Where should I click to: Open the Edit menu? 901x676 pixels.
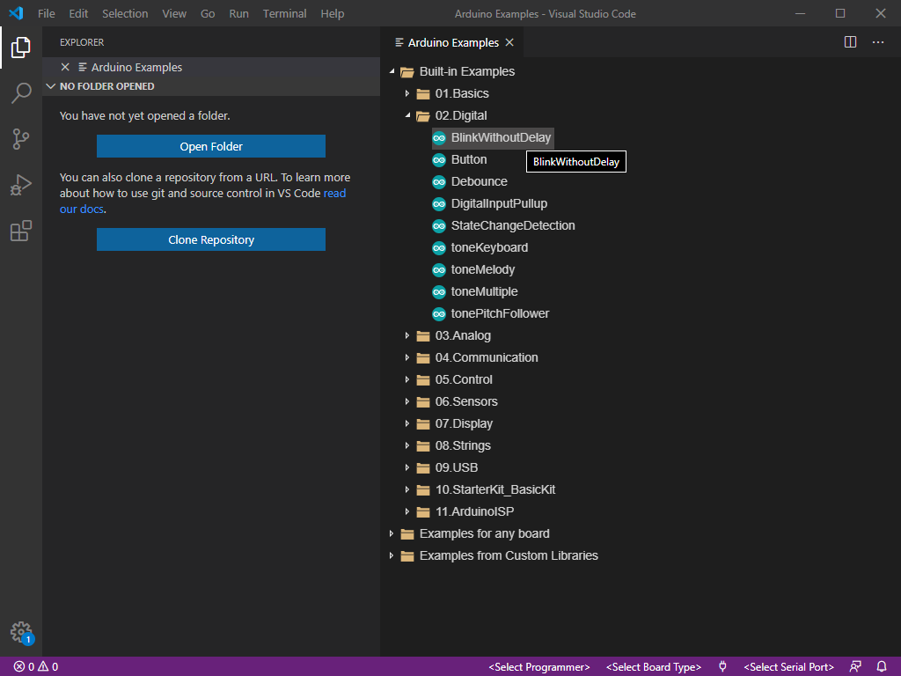(x=78, y=13)
